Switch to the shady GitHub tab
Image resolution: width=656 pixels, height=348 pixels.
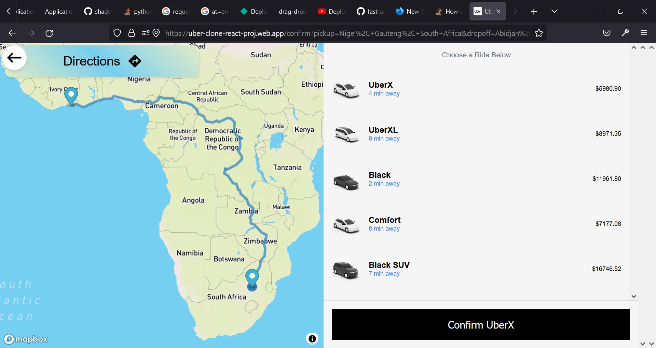click(98, 11)
